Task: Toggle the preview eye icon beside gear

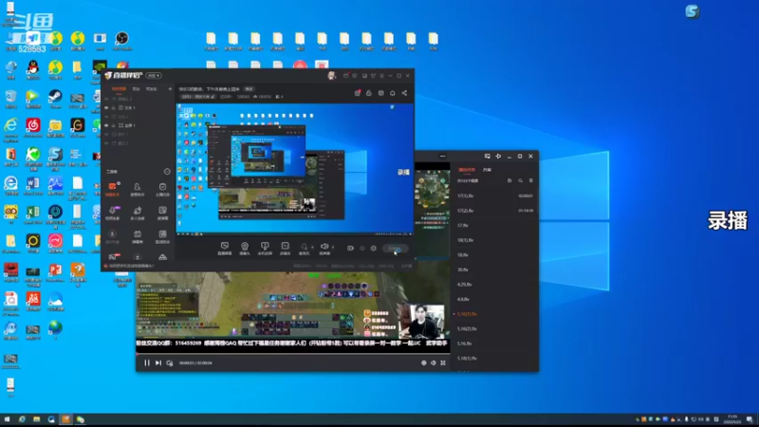Action: tap(361, 249)
